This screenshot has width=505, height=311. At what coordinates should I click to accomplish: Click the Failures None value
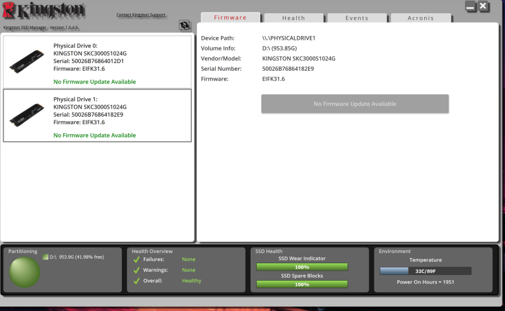[x=189, y=259]
